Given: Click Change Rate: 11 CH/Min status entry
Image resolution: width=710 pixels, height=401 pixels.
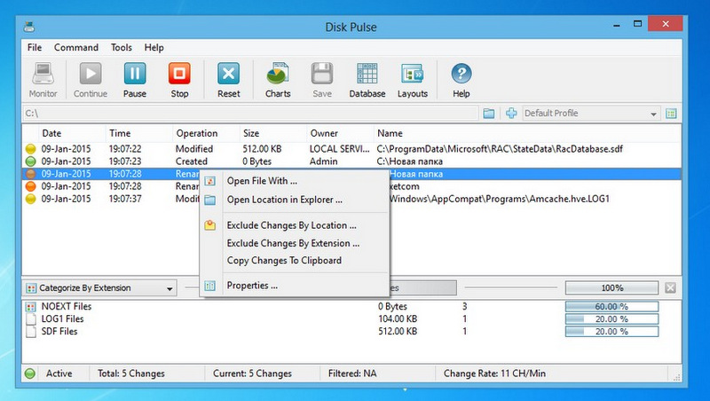Looking at the screenshot, I should point(494,373).
